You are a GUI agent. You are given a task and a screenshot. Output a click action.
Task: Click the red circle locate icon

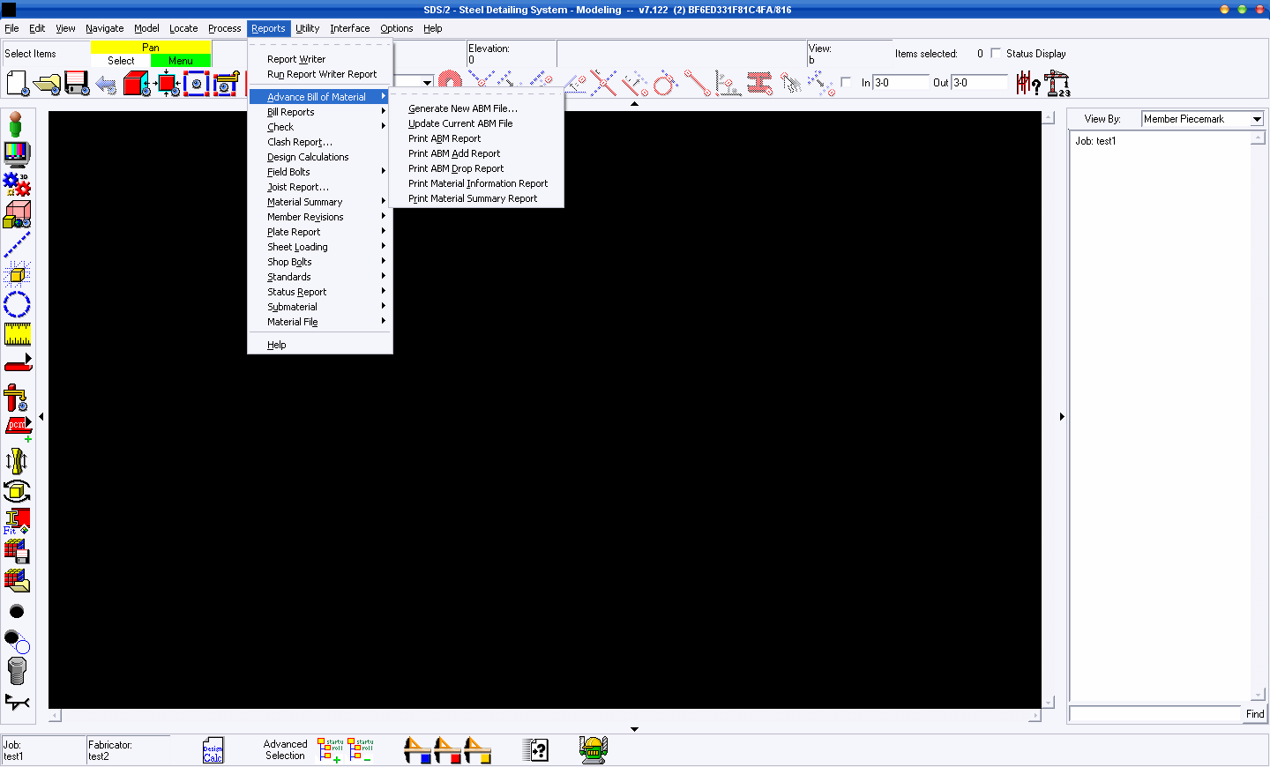tap(664, 84)
